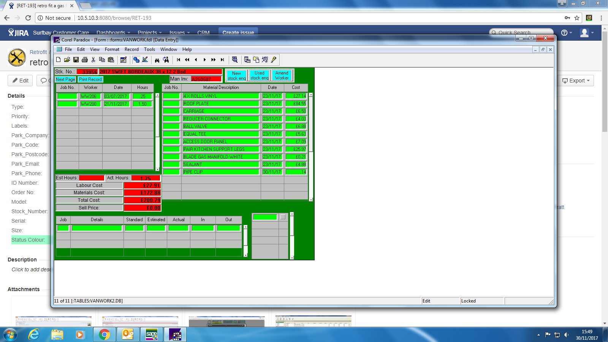608x342 pixels.
Task: Click the Used stock enq button
Action: (260, 76)
